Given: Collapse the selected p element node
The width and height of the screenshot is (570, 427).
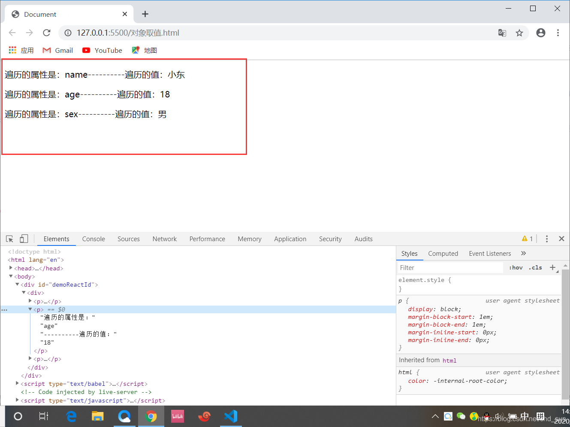Looking at the screenshot, I should [30, 309].
